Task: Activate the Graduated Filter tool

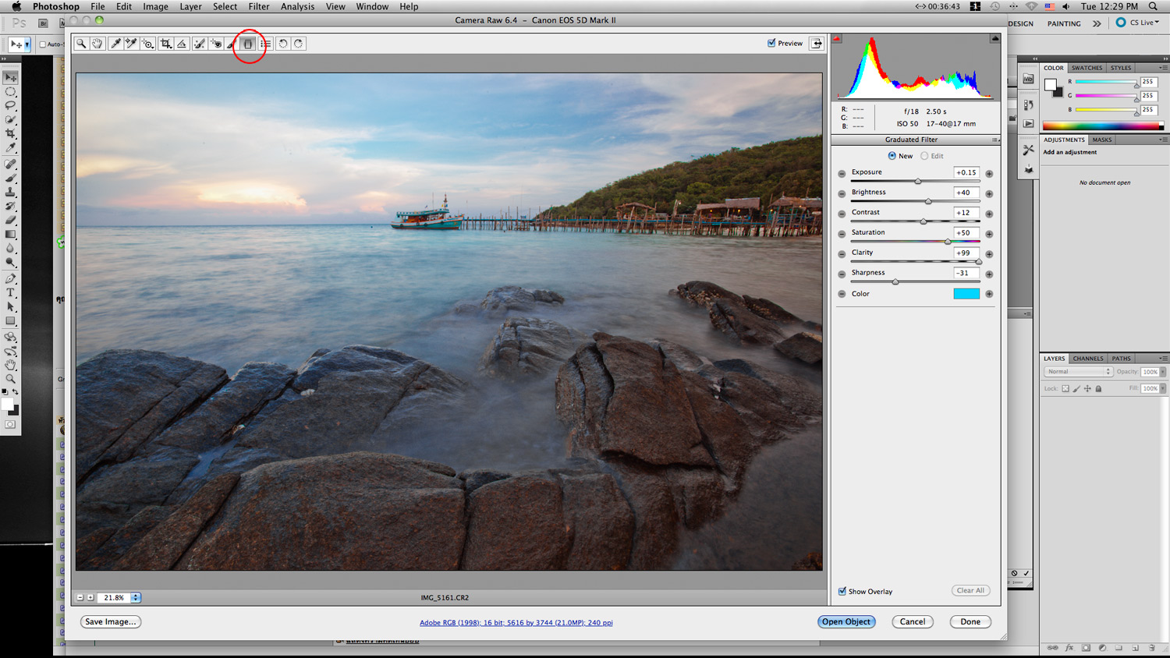Action: click(248, 44)
